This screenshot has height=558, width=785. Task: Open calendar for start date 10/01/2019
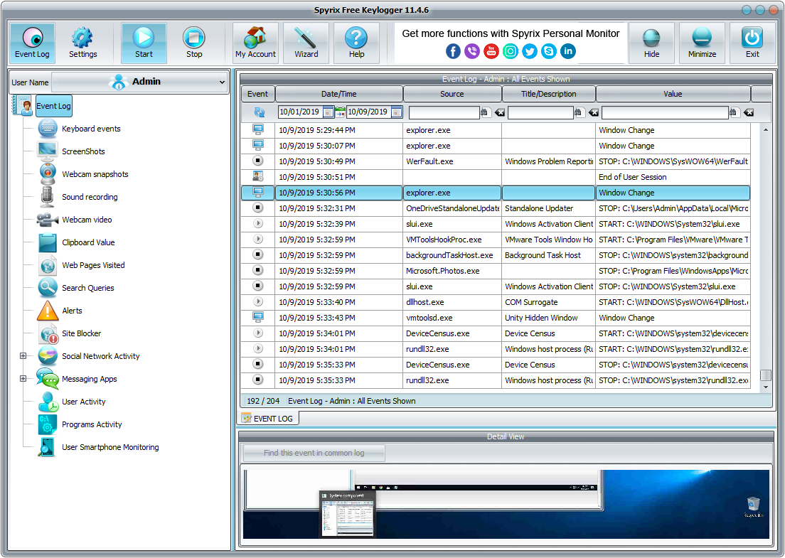point(328,112)
